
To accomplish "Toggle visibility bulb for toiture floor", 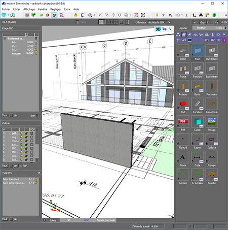I will pyautogui.click(x=36, y=53).
